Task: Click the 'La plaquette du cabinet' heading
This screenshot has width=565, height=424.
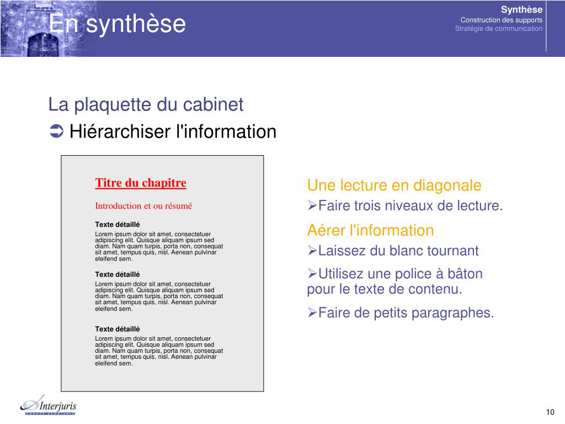Action: [146, 105]
